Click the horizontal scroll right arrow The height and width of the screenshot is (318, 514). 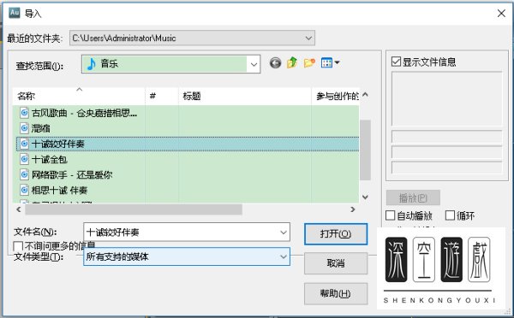pyautogui.click(x=353, y=209)
